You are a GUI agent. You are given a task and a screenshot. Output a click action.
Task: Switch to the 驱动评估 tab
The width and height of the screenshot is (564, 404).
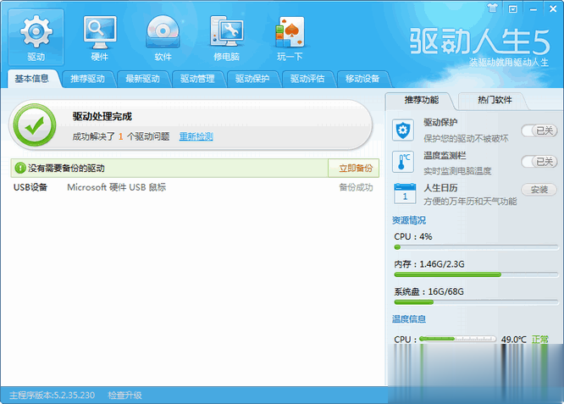(x=308, y=79)
